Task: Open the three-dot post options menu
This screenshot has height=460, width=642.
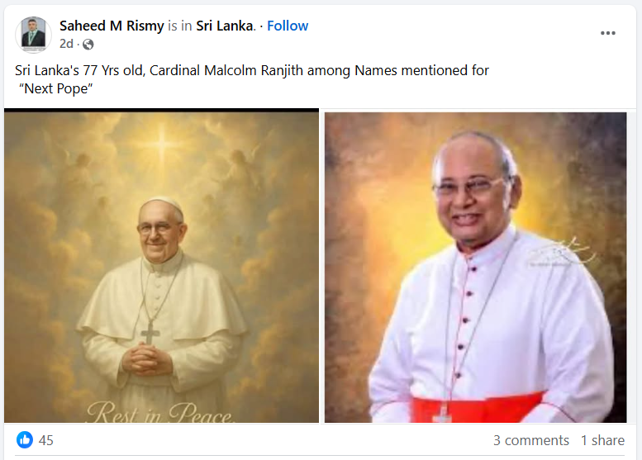Action: pyautogui.click(x=607, y=33)
